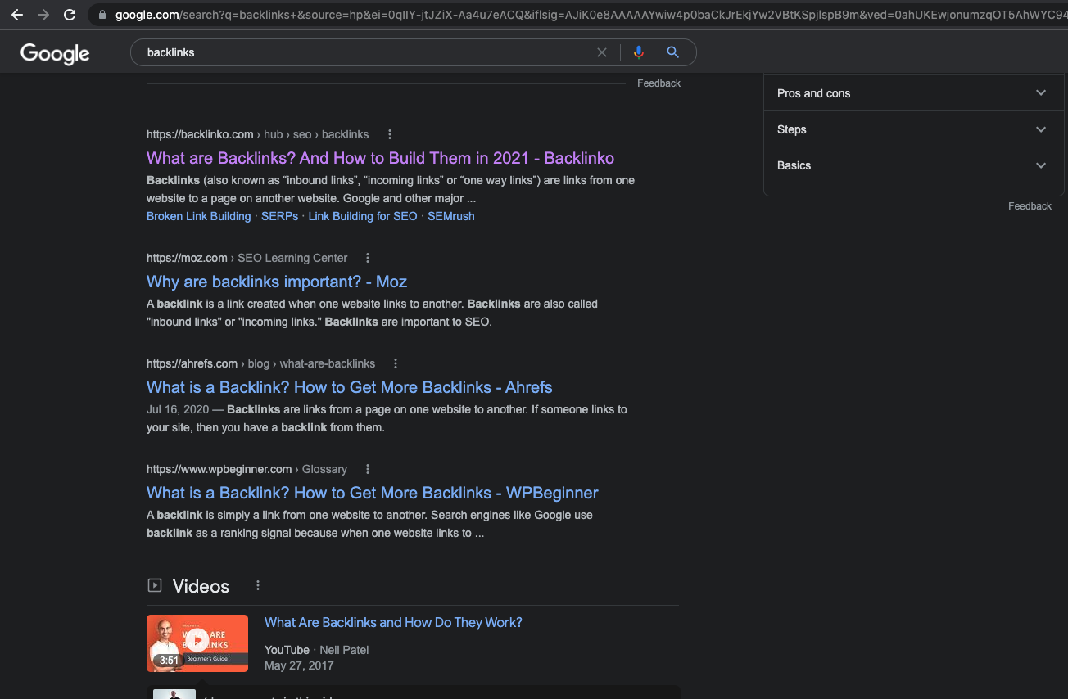
Task: Click the browser back arrow
Action: 17,15
